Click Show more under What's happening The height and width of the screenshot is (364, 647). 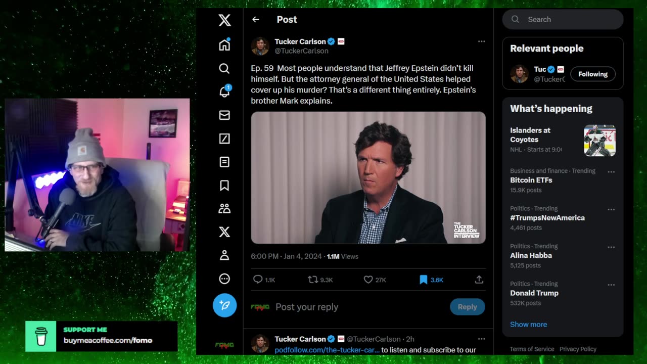pos(528,325)
